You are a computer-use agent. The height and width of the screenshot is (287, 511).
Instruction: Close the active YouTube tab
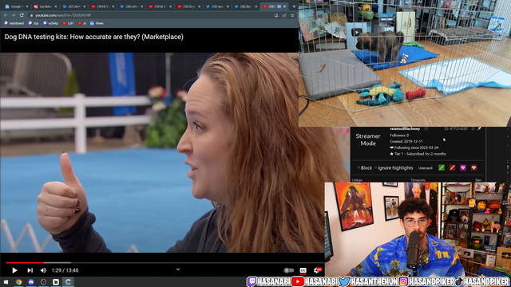tap(285, 6)
